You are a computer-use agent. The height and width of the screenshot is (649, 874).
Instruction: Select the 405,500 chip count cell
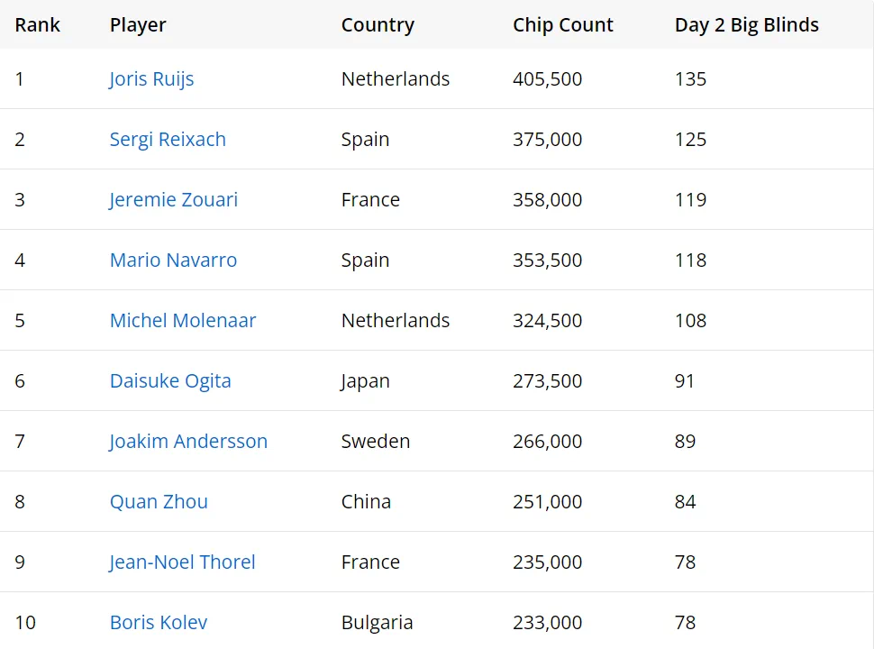tap(547, 79)
